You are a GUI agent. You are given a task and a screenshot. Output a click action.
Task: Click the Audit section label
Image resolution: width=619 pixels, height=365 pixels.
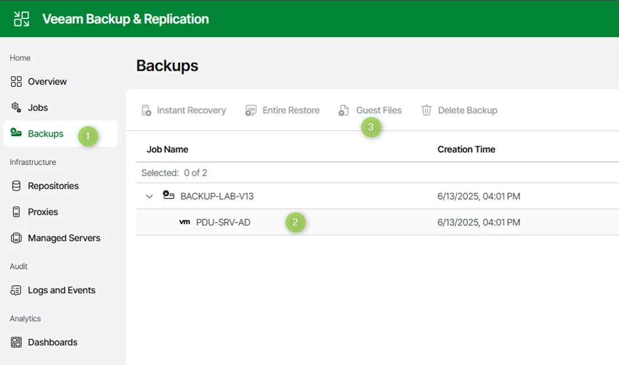19,266
